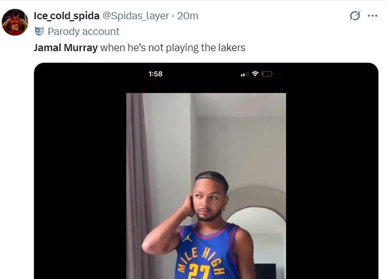The width and height of the screenshot is (386, 279).
Task: Click the Parody account label text
Action: coord(83,31)
